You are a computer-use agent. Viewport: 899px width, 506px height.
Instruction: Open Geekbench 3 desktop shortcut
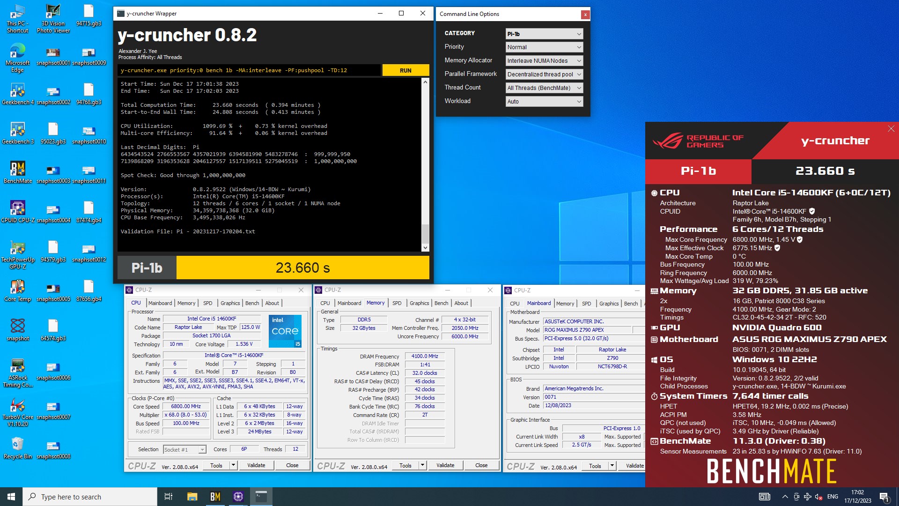[17, 134]
